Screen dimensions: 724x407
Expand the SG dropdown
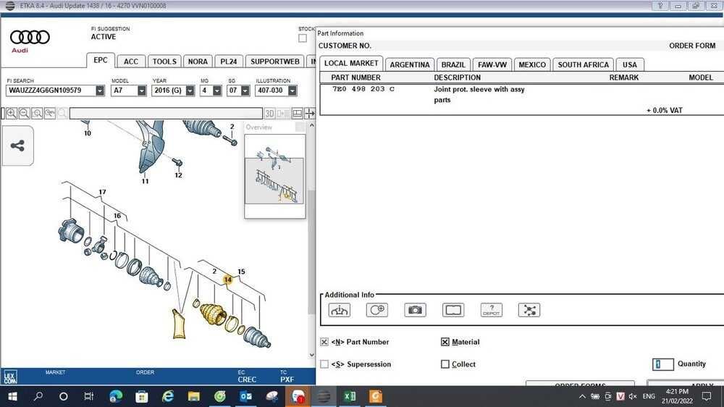tap(245, 91)
